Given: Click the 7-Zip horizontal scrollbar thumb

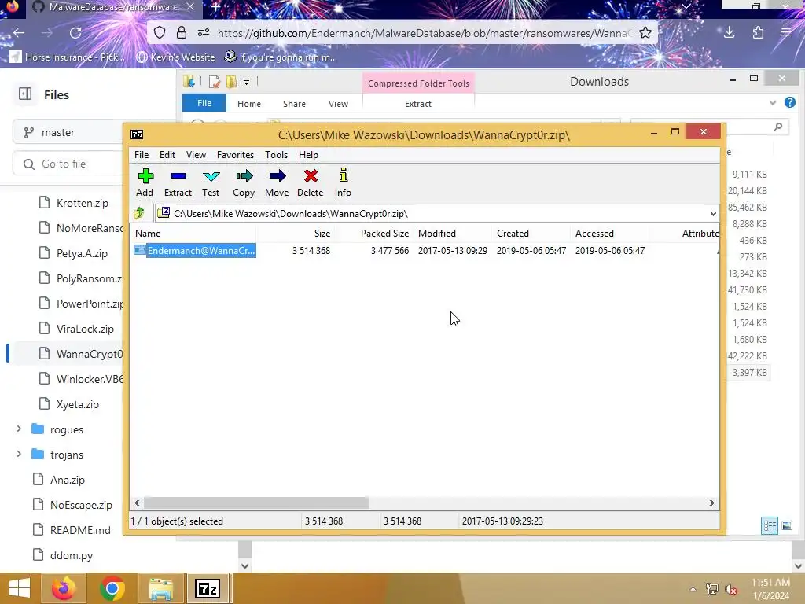Looking at the screenshot, I should click(x=256, y=503).
